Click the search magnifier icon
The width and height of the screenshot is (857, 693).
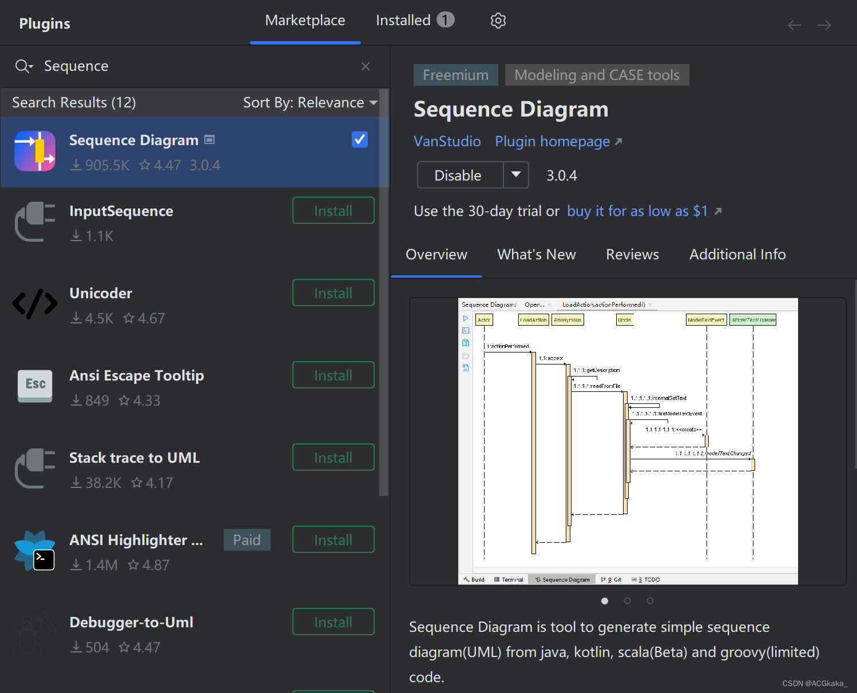pyautogui.click(x=23, y=66)
